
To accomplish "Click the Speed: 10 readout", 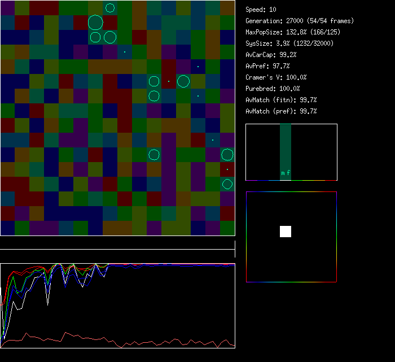I will (x=261, y=10).
